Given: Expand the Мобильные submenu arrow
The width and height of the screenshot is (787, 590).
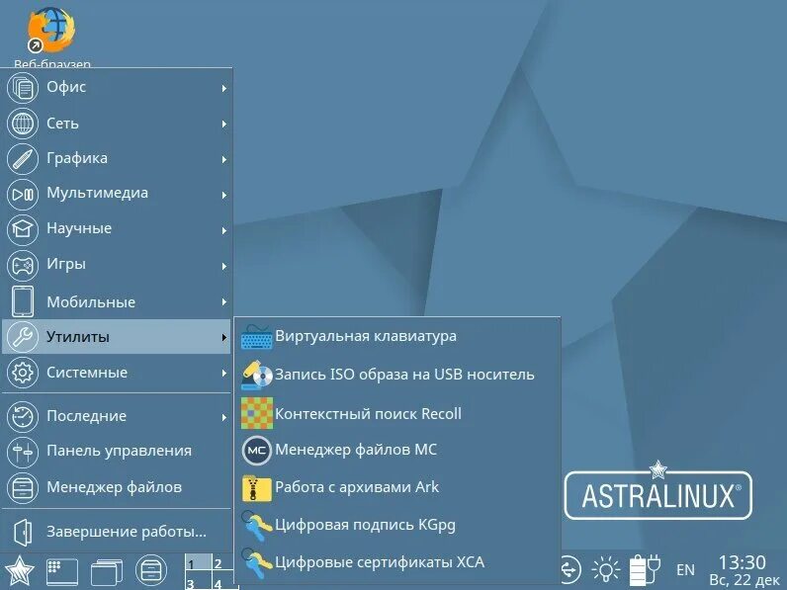Looking at the screenshot, I should (x=224, y=302).
